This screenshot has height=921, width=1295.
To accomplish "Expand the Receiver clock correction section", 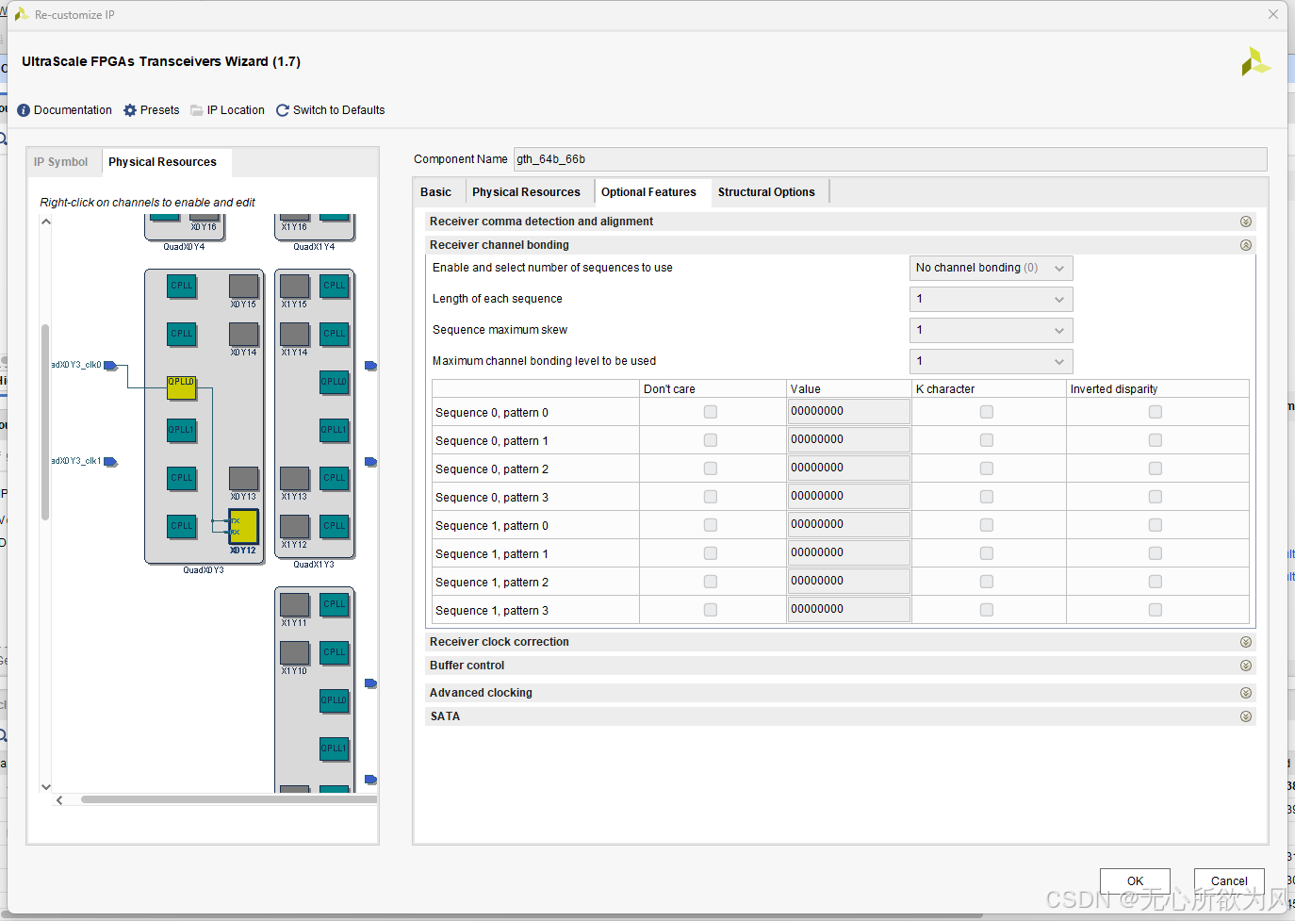I will pyautogui.click(x=1246, y=642).
